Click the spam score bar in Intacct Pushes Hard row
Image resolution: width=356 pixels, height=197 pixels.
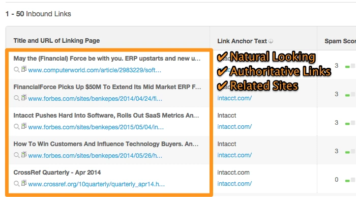pyautogui.click(x=350, y=123)
